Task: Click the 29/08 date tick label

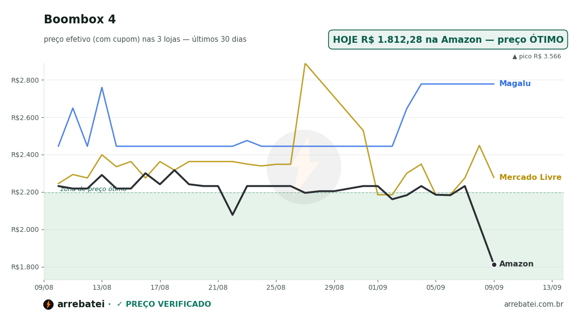Action: pyautogui.click(x=334, y=287)
